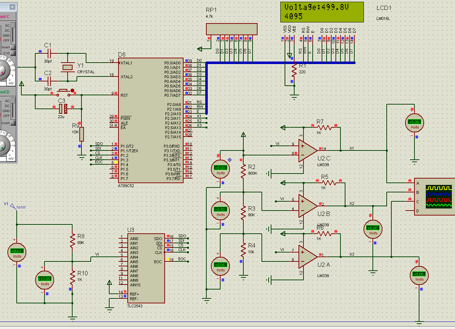The width and height of the screenshot is (455, 329).
Task: Select resistor R9 10K
Action: click(x=81, y=134)
